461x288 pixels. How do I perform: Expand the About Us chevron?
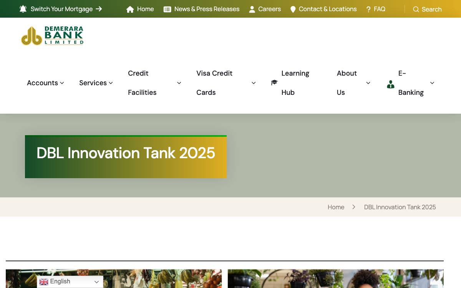point(368,83)
